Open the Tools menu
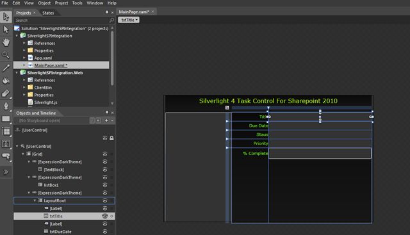The image size is (410, 235). coord(78,3)
